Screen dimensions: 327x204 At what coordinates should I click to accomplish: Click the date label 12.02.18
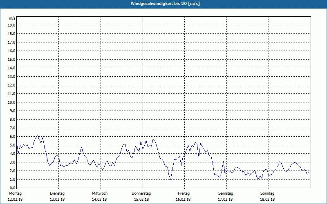[15, 200]
